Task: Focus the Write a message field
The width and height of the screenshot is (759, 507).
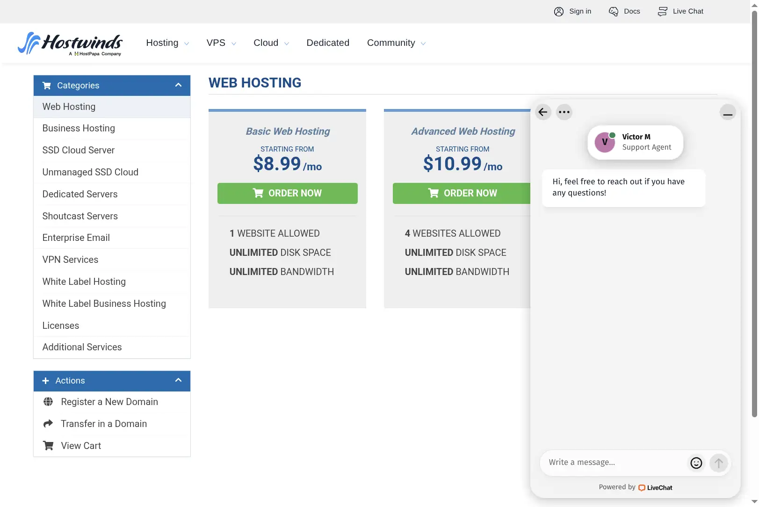Action: point(614,463)
